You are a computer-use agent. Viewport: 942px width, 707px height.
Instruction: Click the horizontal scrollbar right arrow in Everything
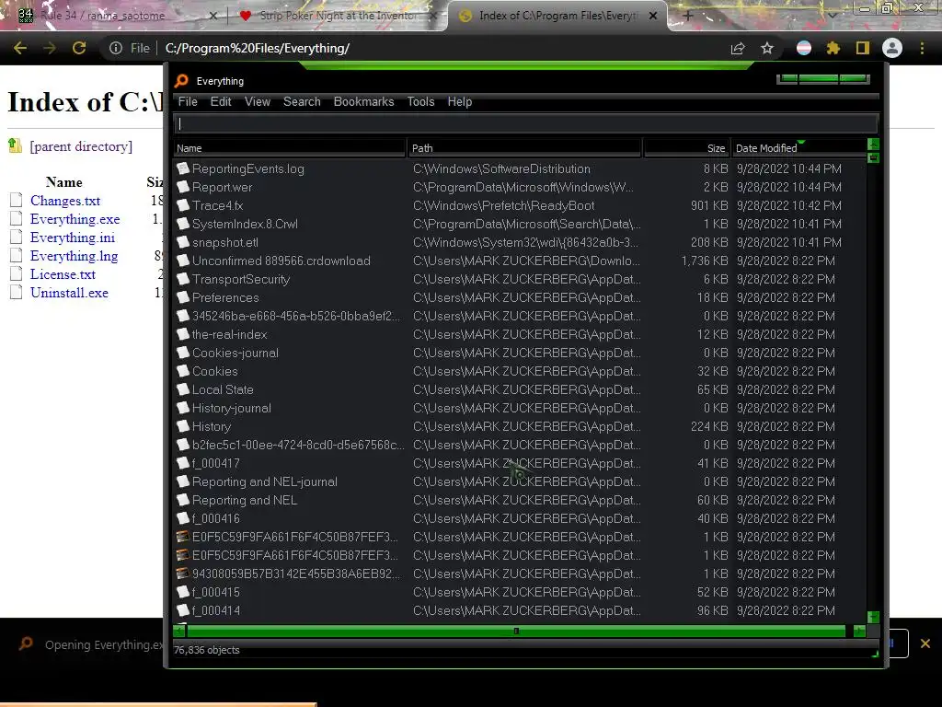pyautogui.click(x=859, y=631)
